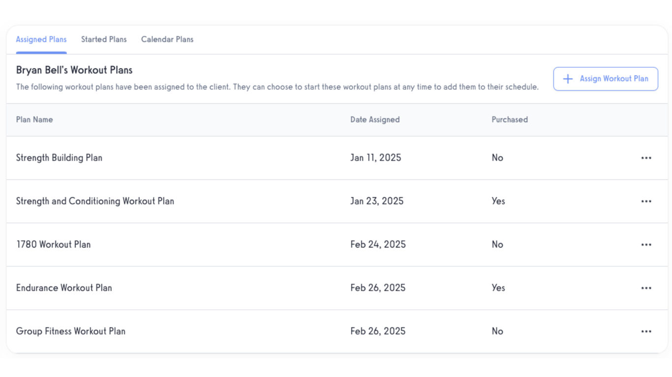The height and width of the screenshot is (377, 672).
Task: Open more actions for Endurance Workout Plan
Action: (646, 288)
